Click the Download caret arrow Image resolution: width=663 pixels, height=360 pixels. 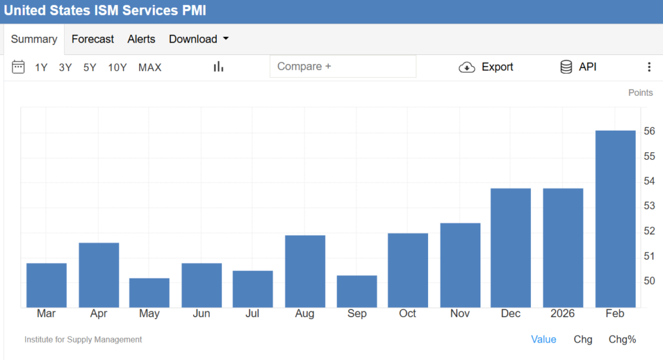[226, 39]
